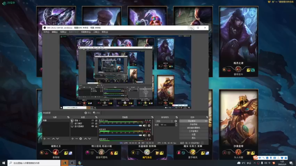296x166 pixels.
Task: Open the Windows notification center icon
Action: click(x=291, y=163)
